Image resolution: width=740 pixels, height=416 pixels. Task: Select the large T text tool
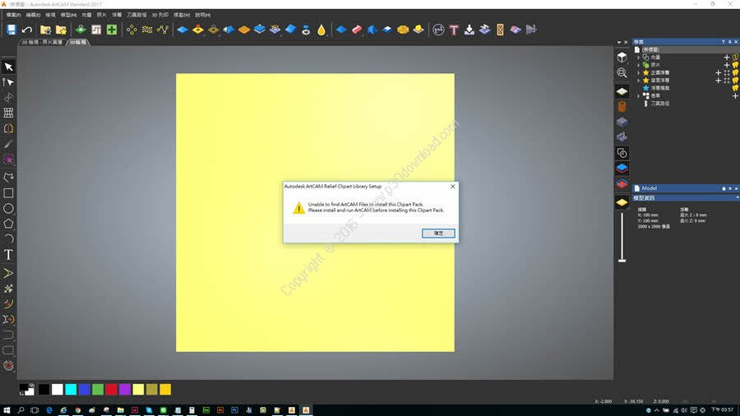tap(8, 255)
